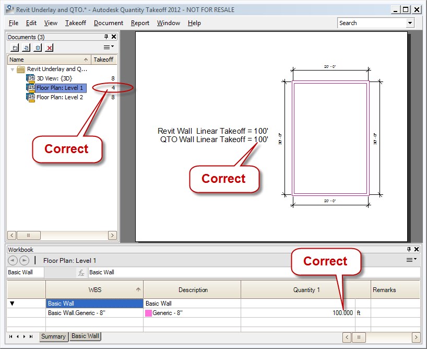Viewport: 427px width, 349px height.
Task: Open the Report menu
Action: 140,23
